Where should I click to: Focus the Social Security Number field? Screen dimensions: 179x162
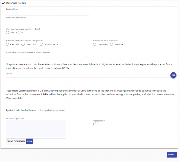(47, 21)
